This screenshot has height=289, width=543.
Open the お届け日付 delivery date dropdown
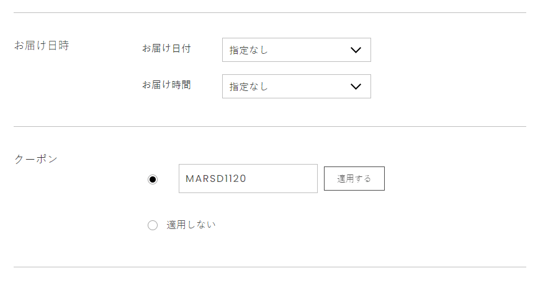pyautogui.click(x=296, y=50)
